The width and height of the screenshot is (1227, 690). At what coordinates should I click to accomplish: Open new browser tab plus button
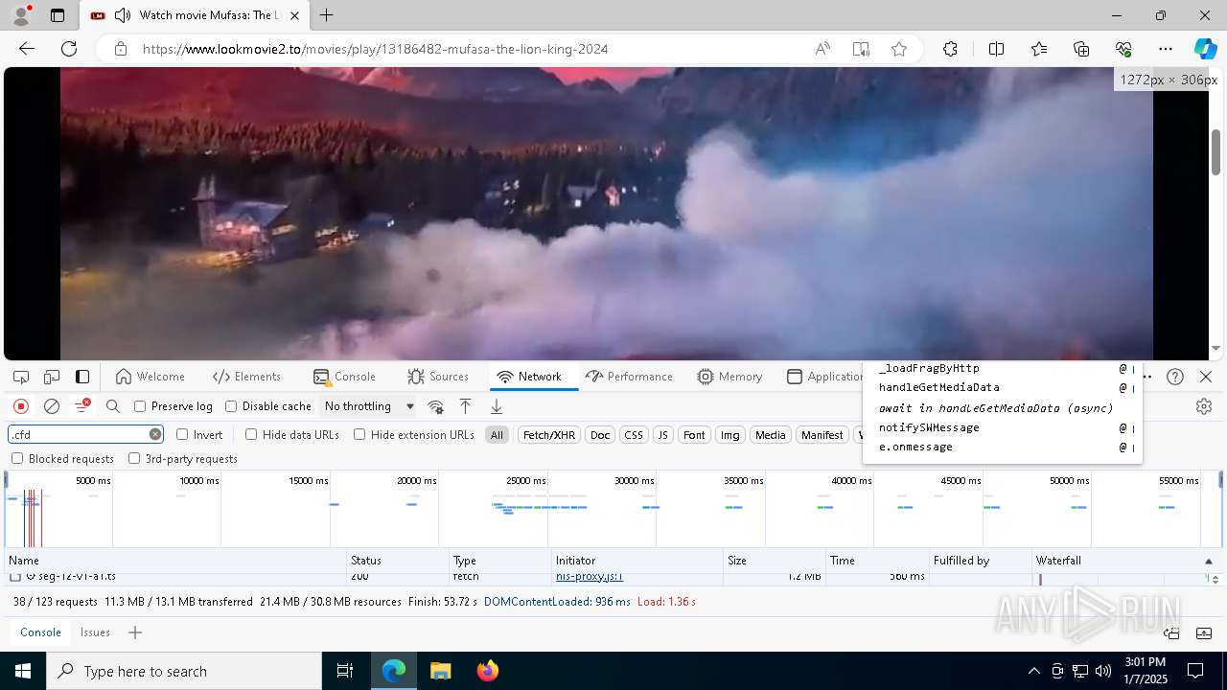(x=327, y=15)
